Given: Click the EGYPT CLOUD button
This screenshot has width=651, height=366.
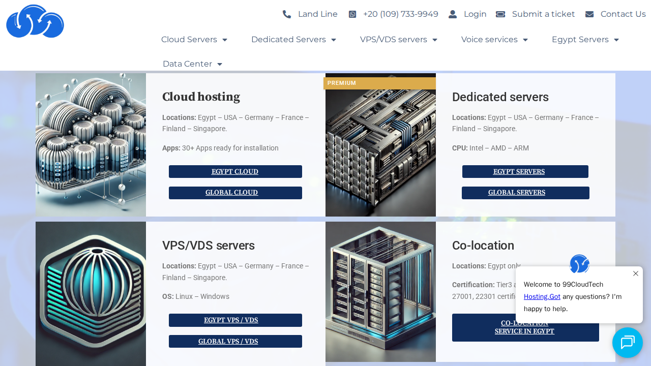Looking at the screenshot, I should 235,172.
